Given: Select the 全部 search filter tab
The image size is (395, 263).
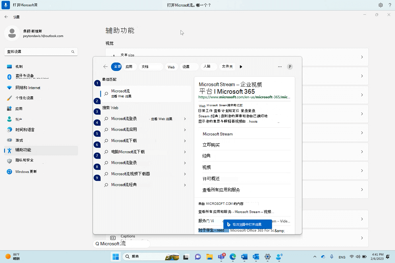Looking at the screenshot, I should (x=117, y=66).
